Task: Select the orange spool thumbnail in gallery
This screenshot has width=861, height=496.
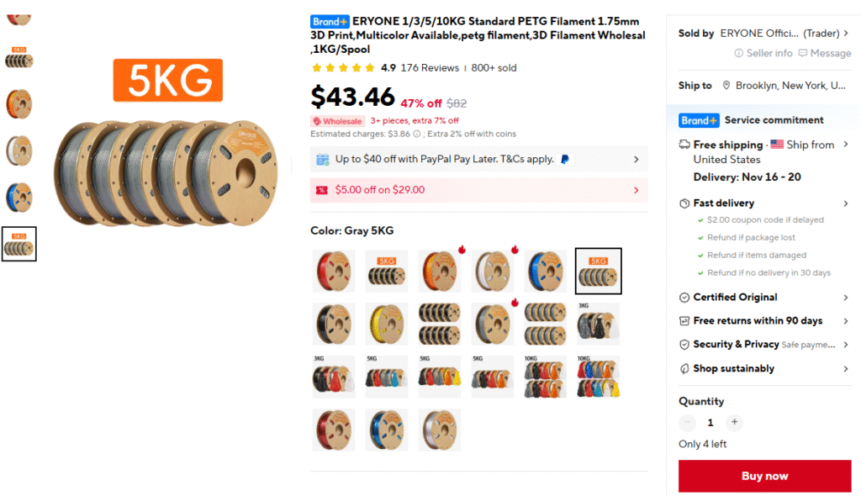Action: 19,103
